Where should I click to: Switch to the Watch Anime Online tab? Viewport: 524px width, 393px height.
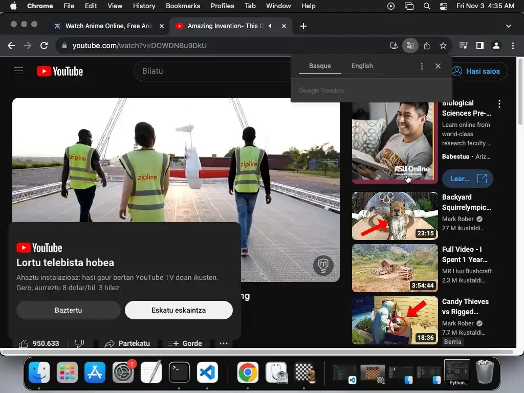click(109, 26)
